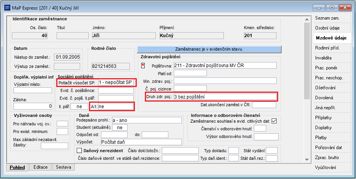This screenshot has width=356, height=179.
Task: Click the Záloha field showing 0
Action: (33, 106)
